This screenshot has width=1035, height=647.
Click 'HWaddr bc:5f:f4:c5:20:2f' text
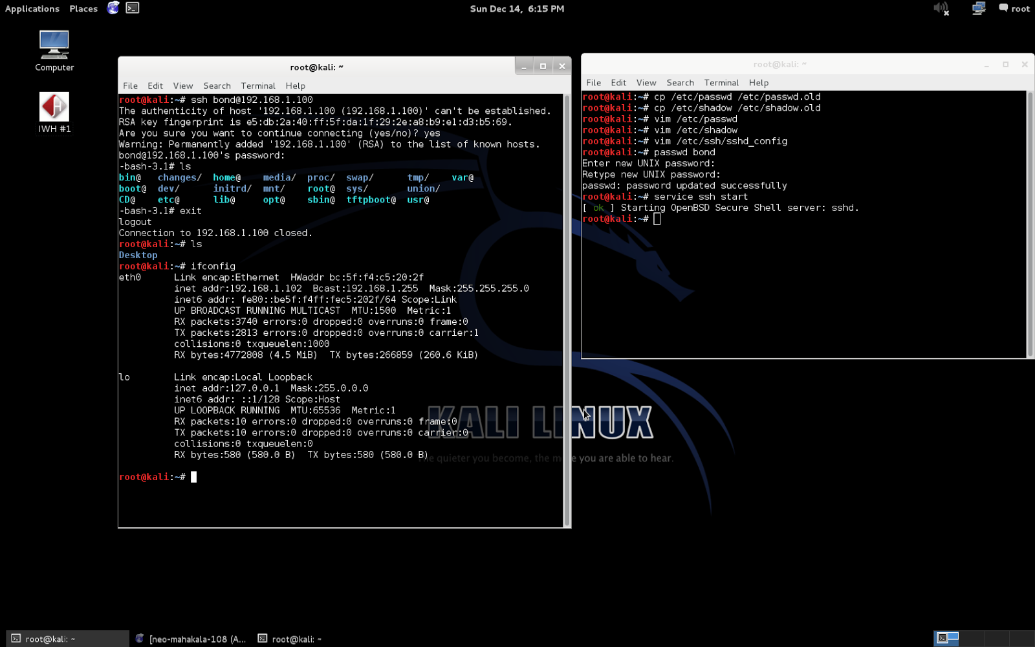point(357,278)
